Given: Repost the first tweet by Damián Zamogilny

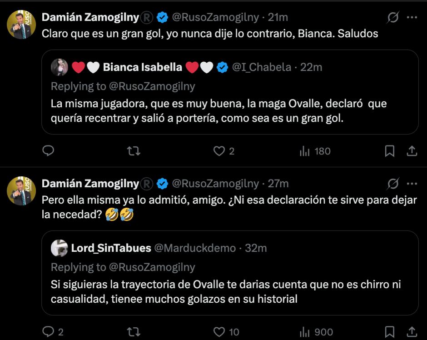Looking at the screenshot, I should pyautogui.click(x=133, y=151).
